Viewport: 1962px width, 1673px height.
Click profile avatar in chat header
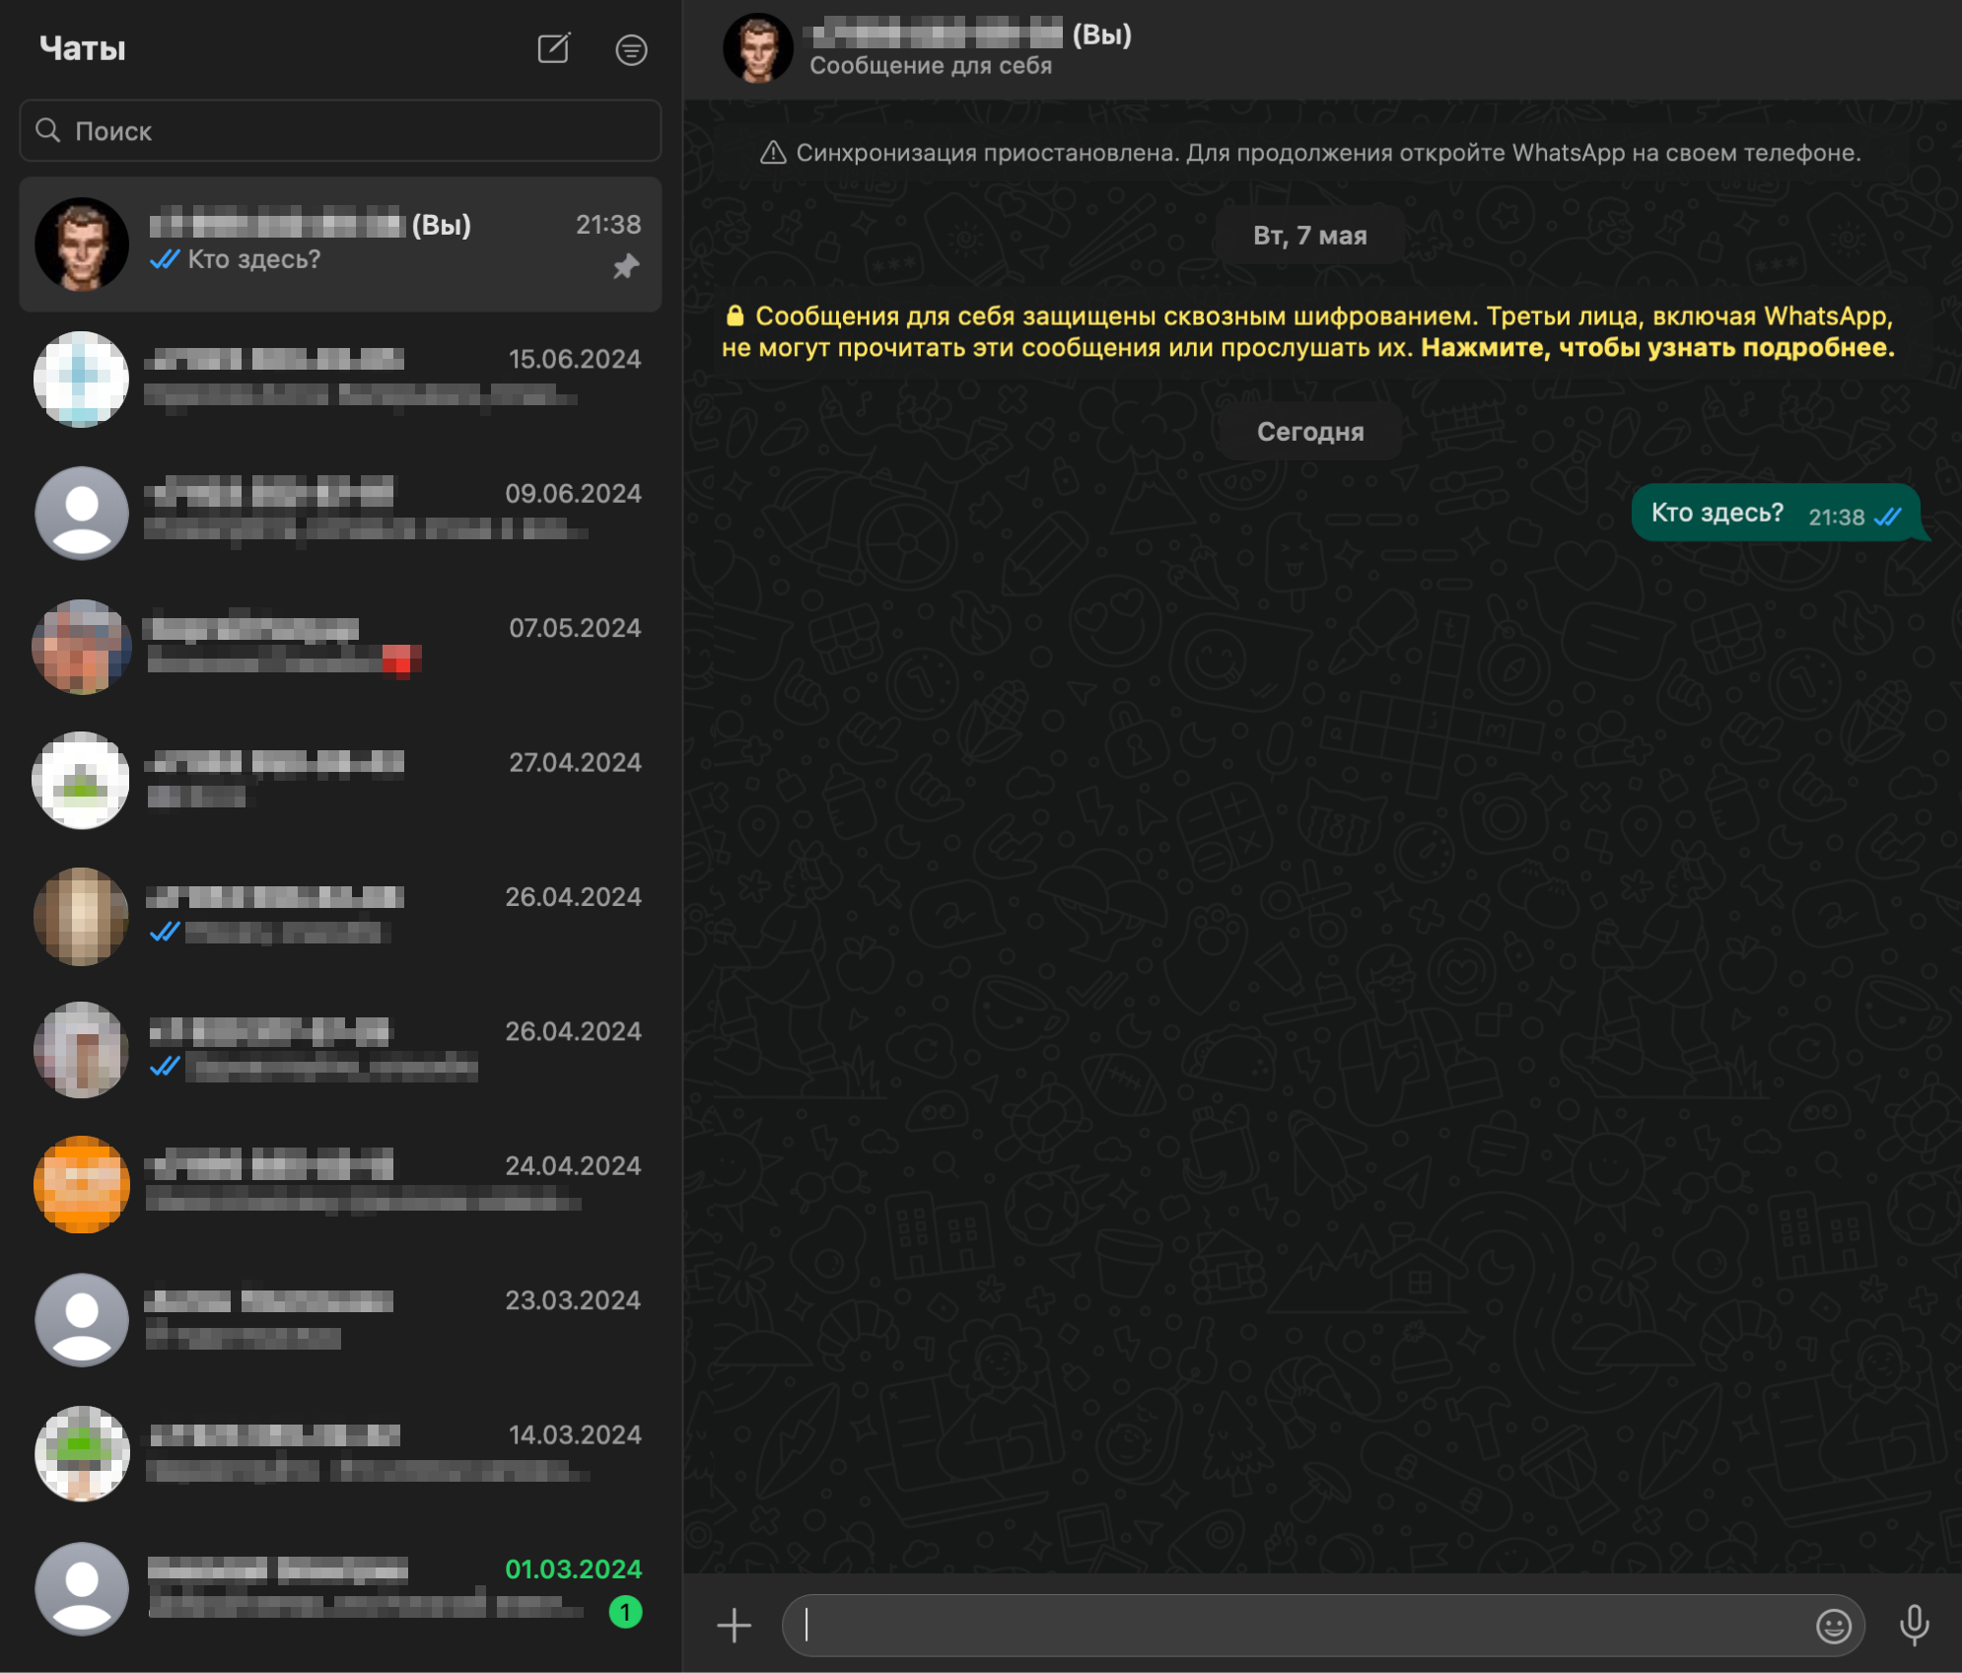(x=757, y=48)
